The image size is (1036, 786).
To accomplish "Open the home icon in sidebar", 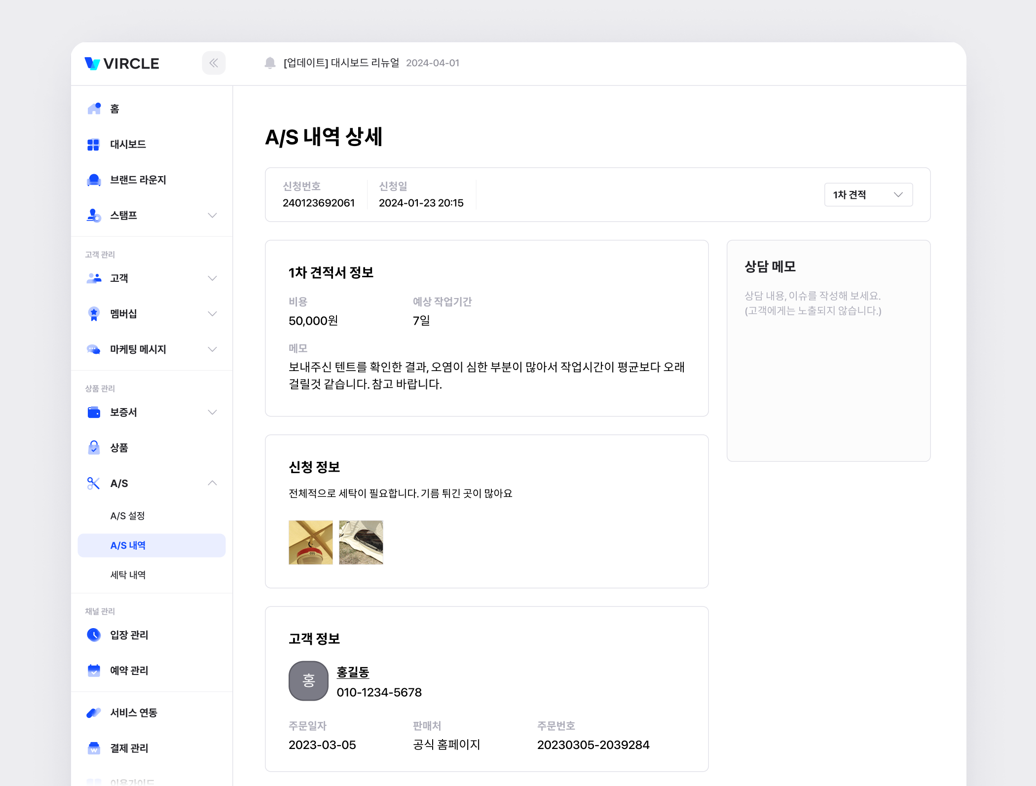I will 94,109.
